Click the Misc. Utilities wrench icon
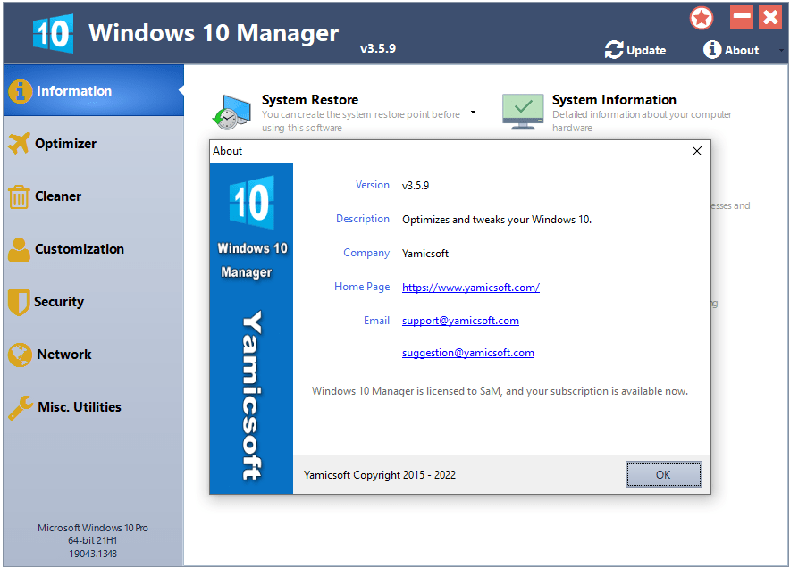 (21, 407)
